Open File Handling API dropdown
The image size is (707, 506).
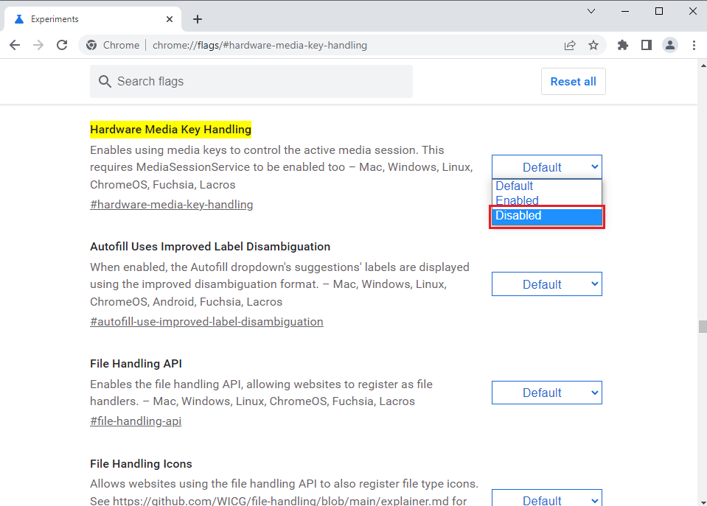[546, 393]
